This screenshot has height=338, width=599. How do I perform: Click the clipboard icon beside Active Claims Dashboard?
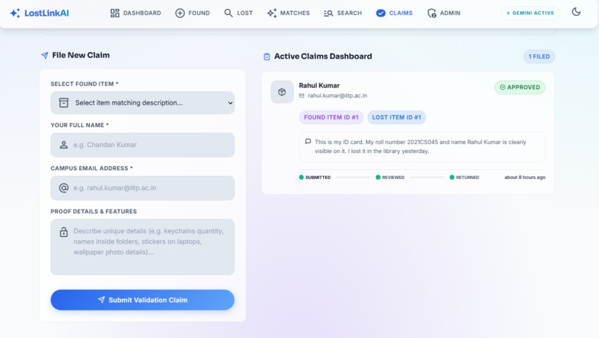tap(267, 56)
